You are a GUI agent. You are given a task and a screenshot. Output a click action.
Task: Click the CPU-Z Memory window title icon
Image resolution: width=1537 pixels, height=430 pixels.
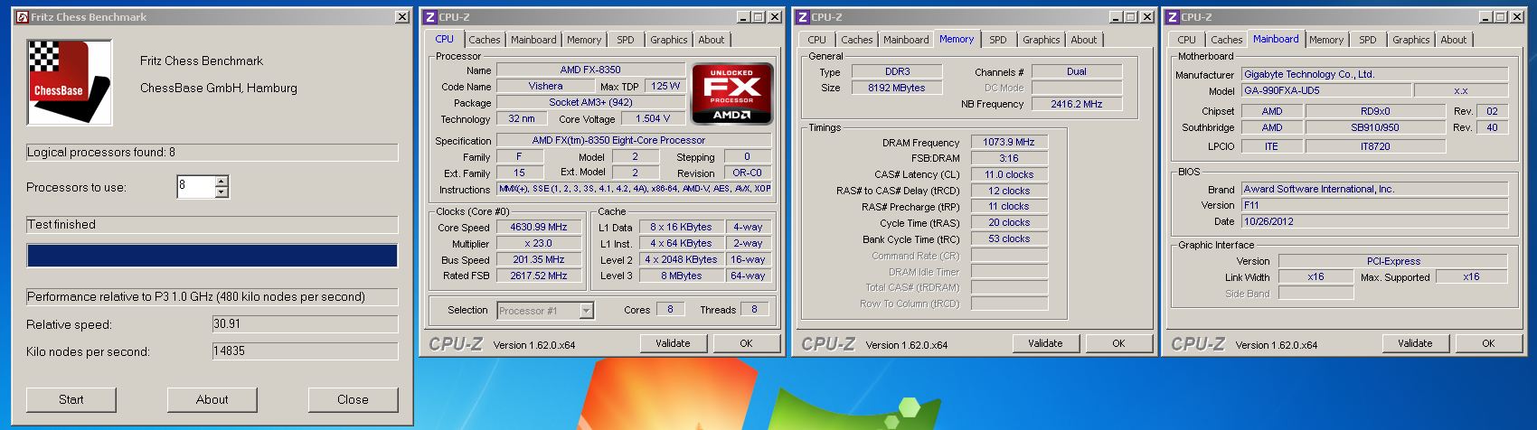click(x=803, y=17)
